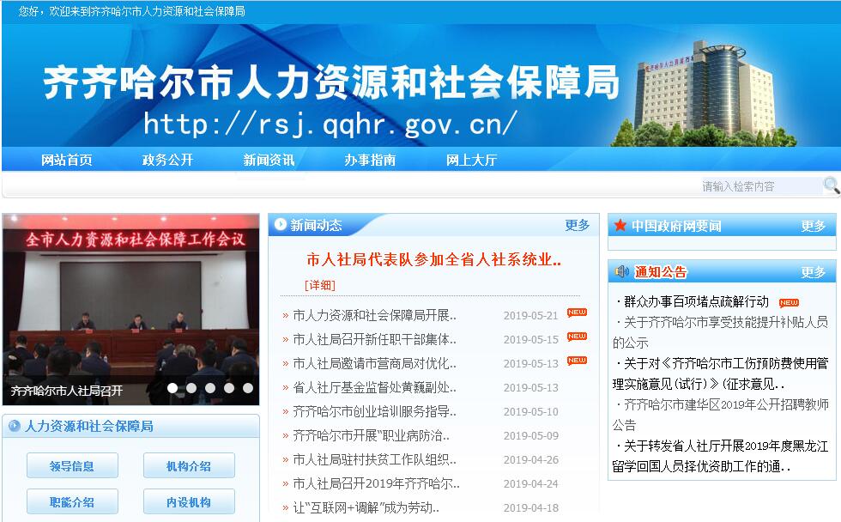Image resolution: width=841 pixels, height=522 pixels.
Task: Click the red star icon beside 中国政府网要闻
Action: point(620,226)
